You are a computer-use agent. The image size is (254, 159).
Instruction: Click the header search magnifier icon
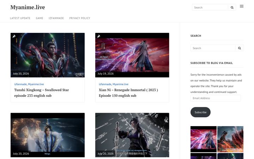click(x=232, y=7)
